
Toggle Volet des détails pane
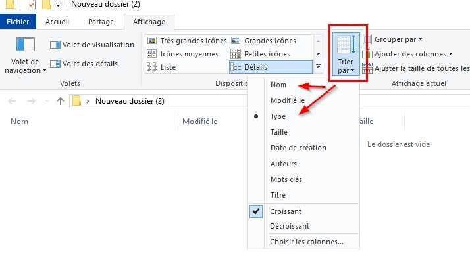pos(84,64)
